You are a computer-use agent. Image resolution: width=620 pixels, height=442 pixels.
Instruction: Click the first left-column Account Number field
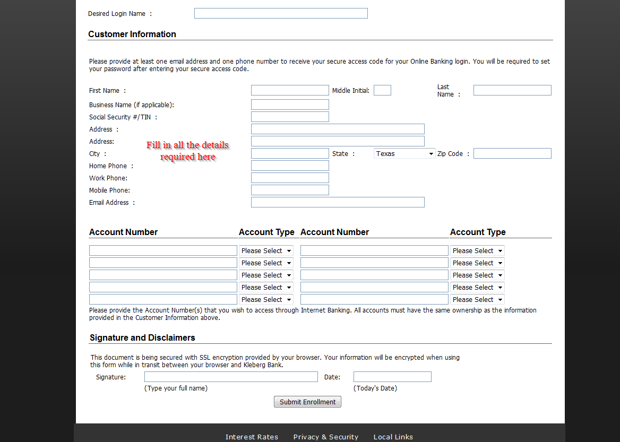click(x=163, y=251)
